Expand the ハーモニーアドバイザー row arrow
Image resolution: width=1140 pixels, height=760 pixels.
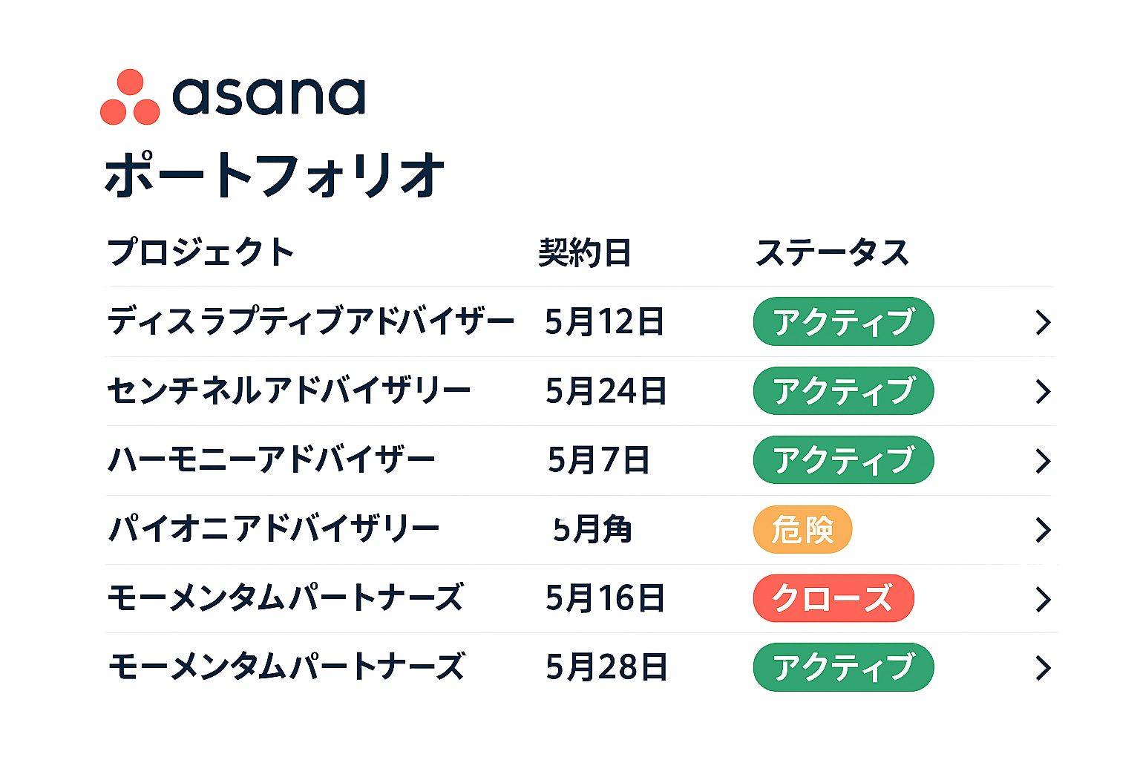[1043, 461]
